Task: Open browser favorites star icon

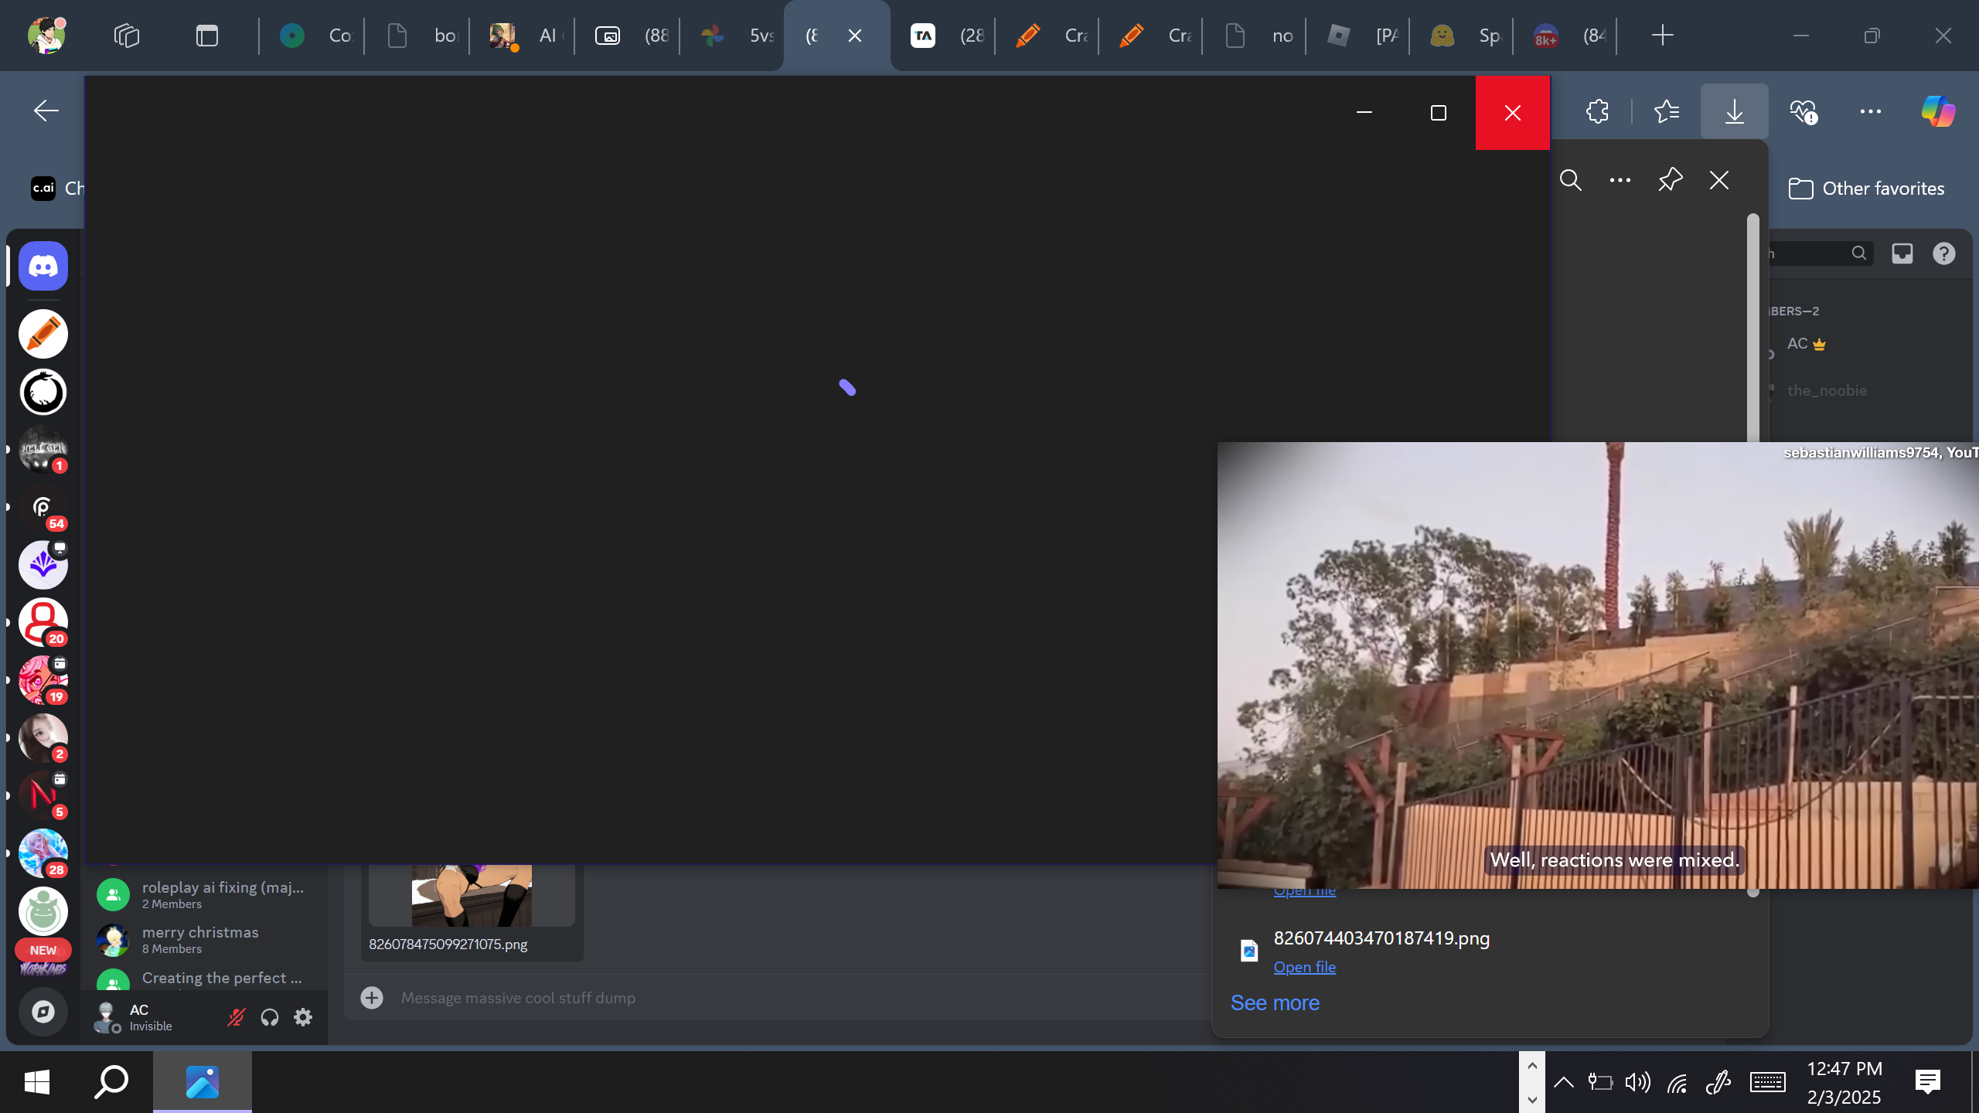Action: point(1667,111)
